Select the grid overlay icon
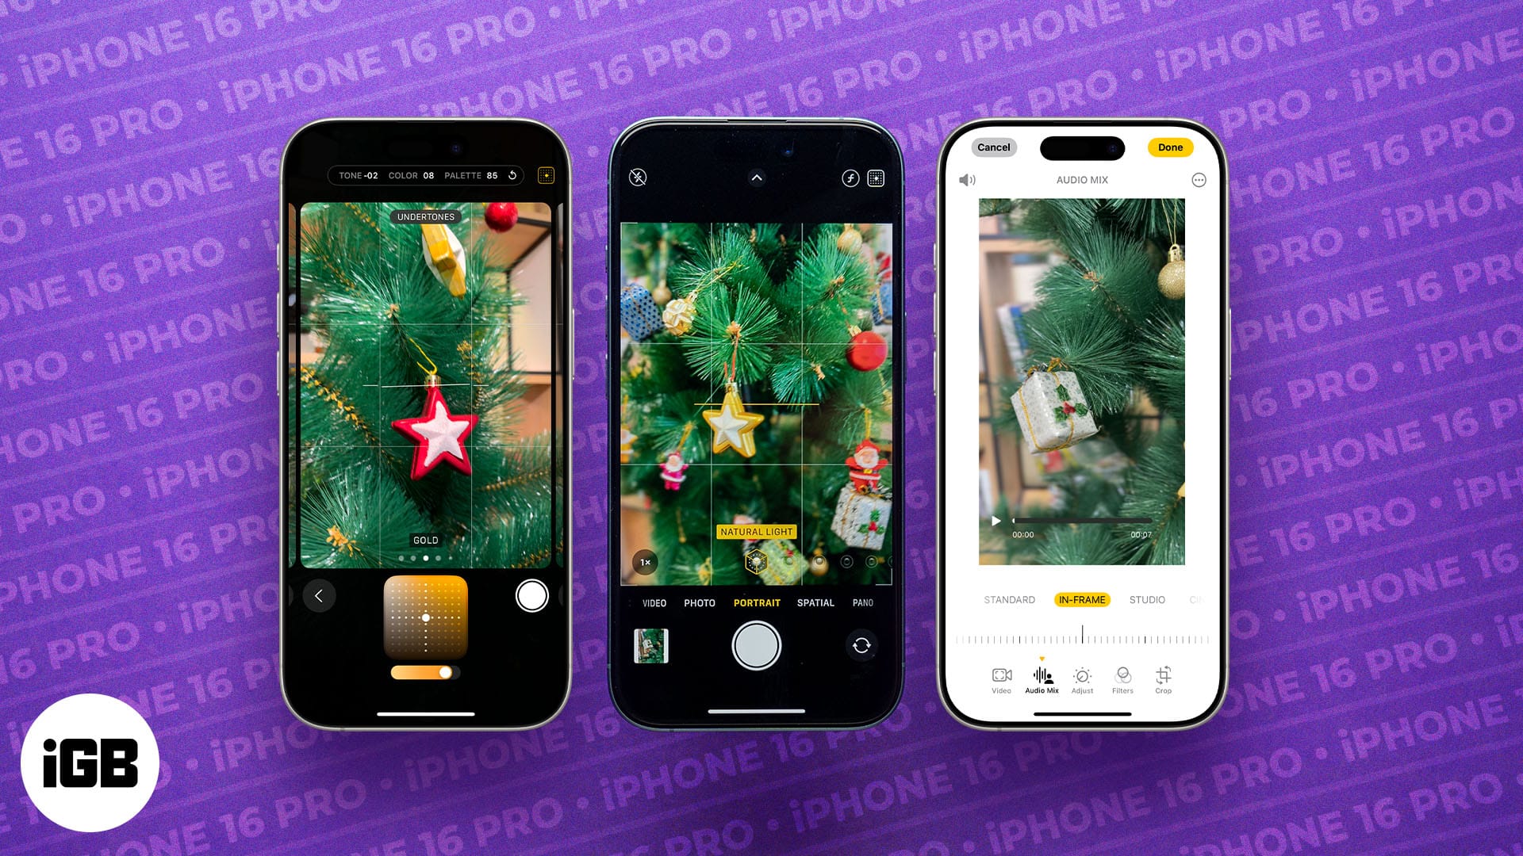 (877, 178)
